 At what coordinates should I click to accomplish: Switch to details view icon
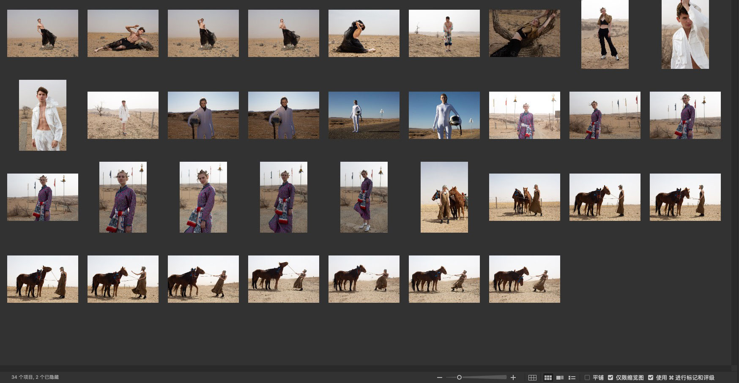pyautogui.click(x=560, y=378)
